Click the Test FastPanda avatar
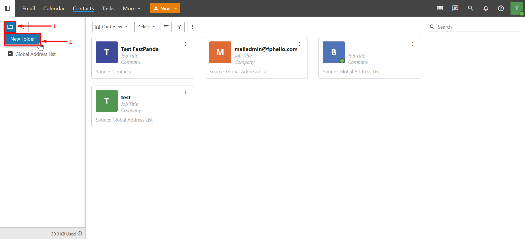The height and width of the screenshot is (239, 525). point(107,52)
